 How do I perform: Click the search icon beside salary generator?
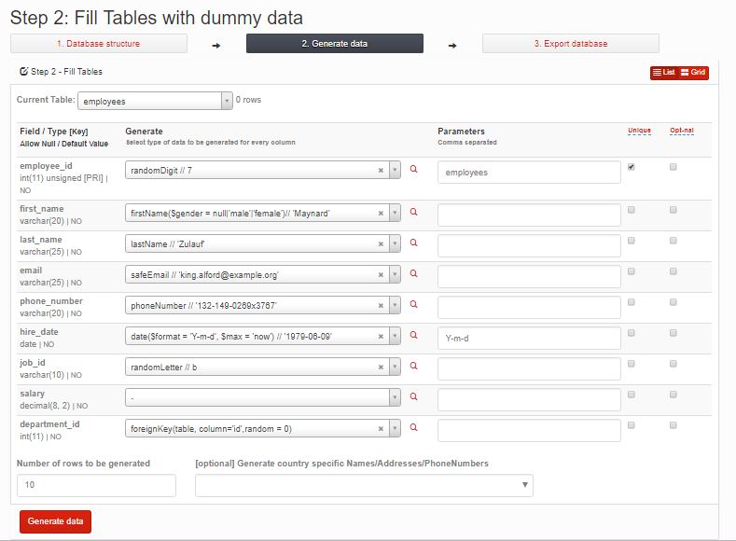click(413, 396)
